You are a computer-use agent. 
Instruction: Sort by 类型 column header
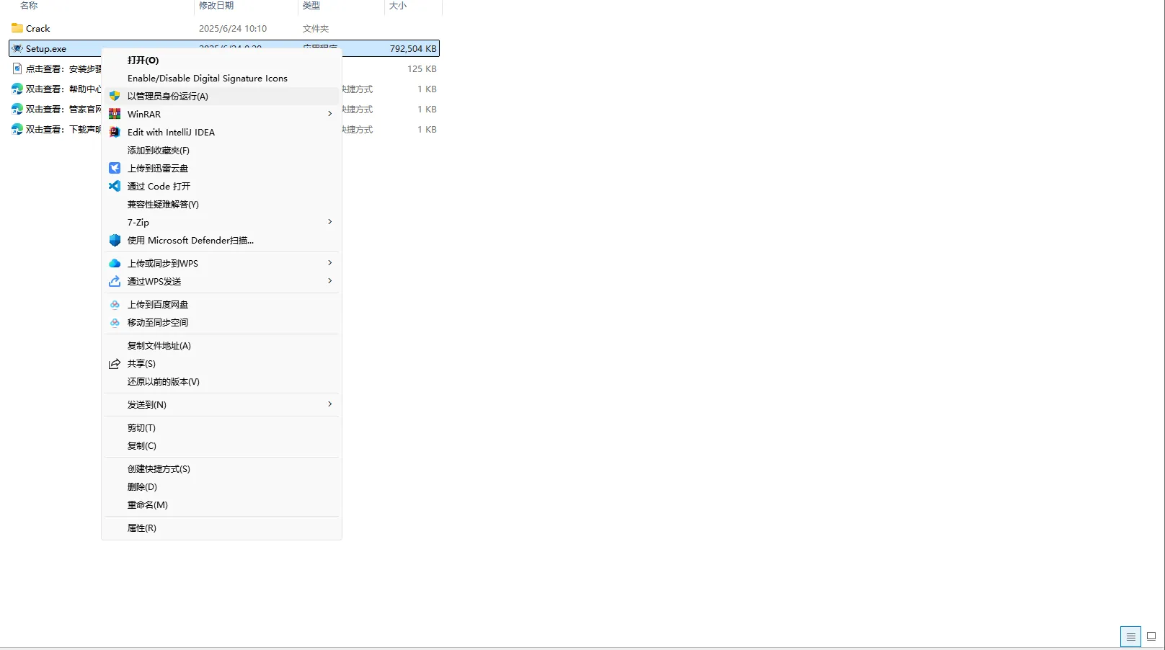coord(311,6)
